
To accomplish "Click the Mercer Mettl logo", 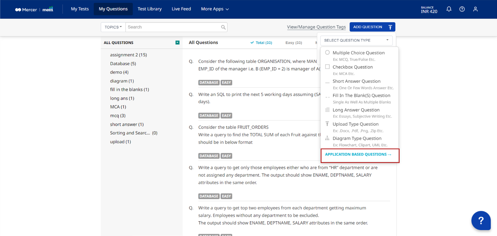I will point(34,9).
